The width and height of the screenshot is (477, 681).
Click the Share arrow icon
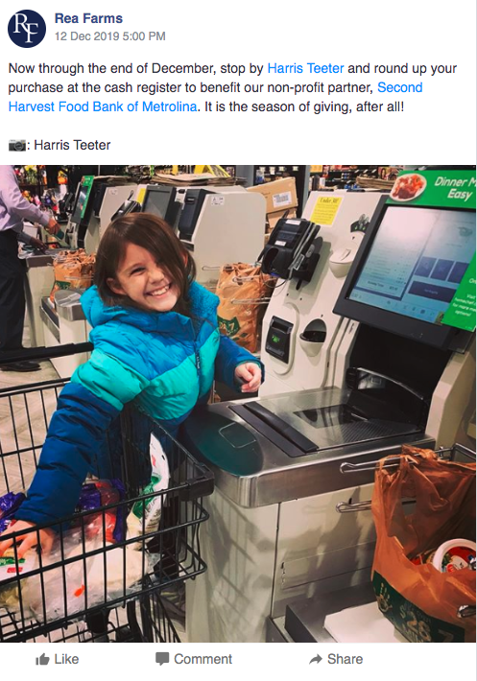tap(316, 659)
